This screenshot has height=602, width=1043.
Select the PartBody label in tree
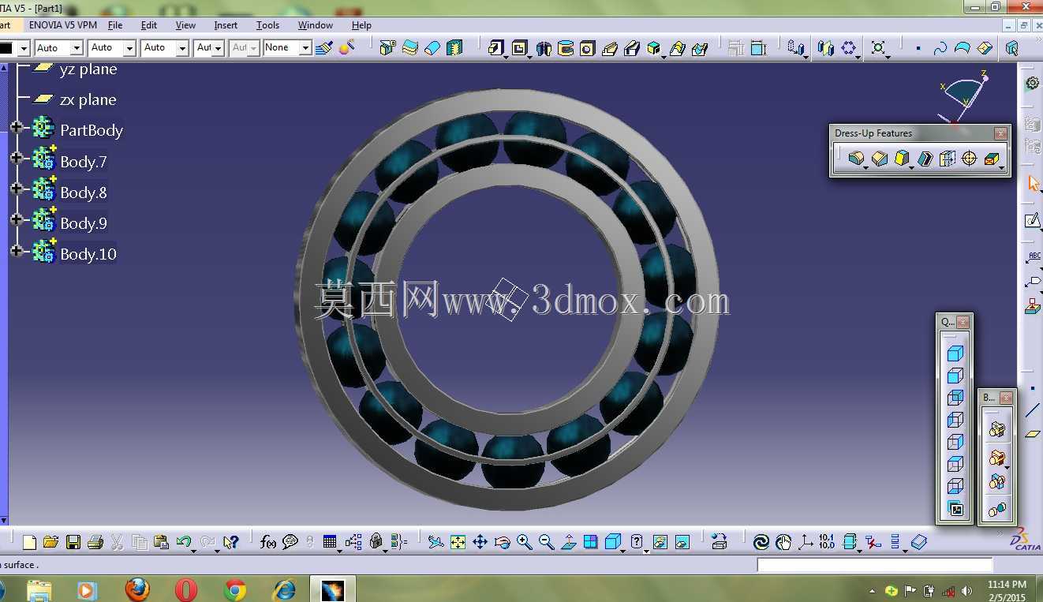pos(92,130)
